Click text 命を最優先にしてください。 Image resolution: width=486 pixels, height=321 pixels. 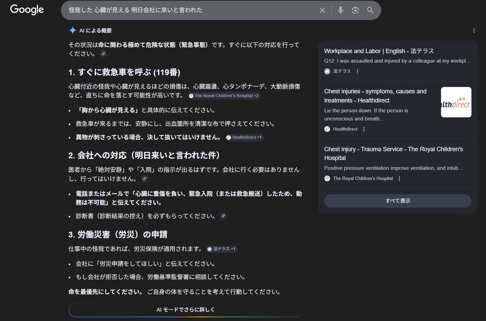[106, 292]
